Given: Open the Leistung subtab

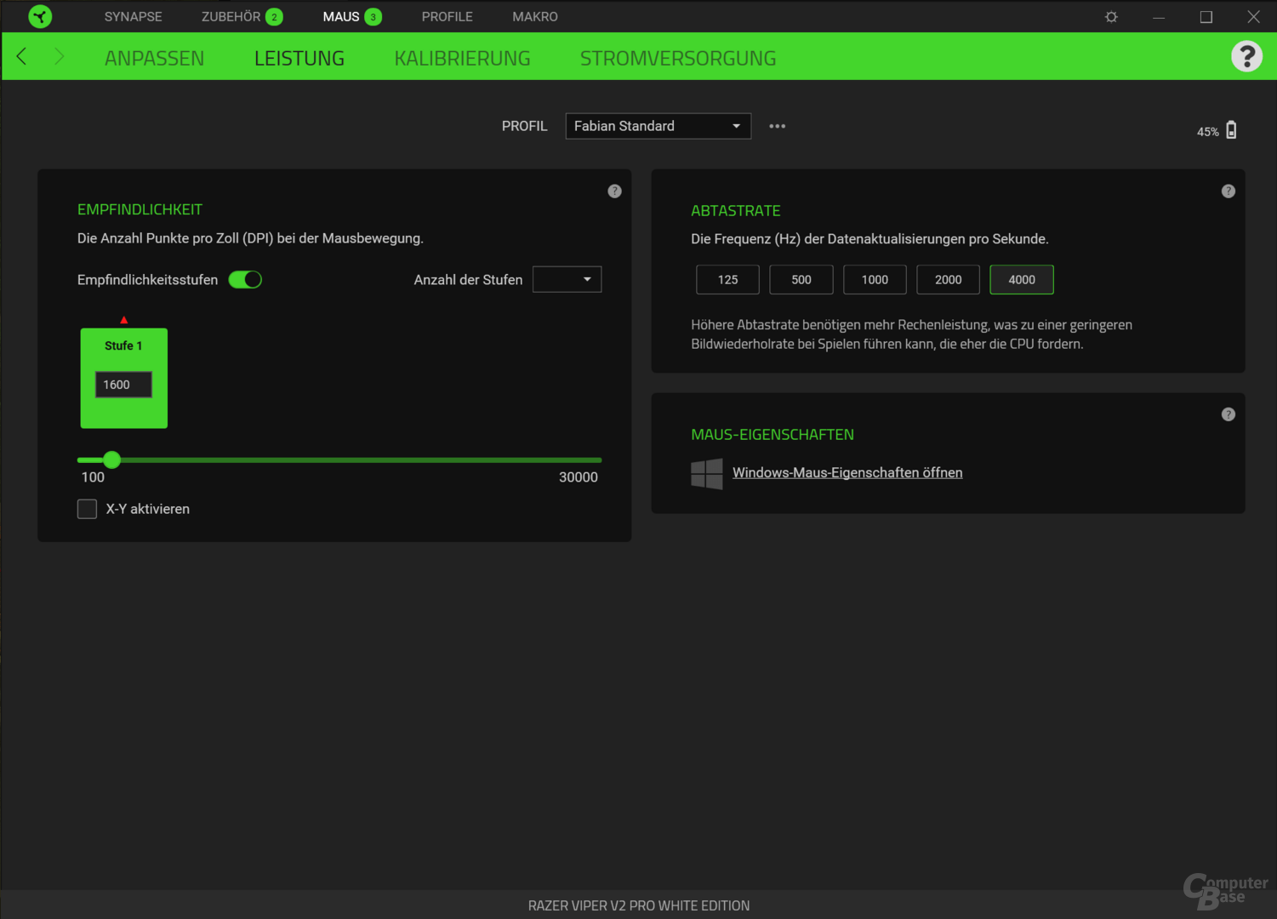Looking at the screenshot, I should click(x=299, y=58).
